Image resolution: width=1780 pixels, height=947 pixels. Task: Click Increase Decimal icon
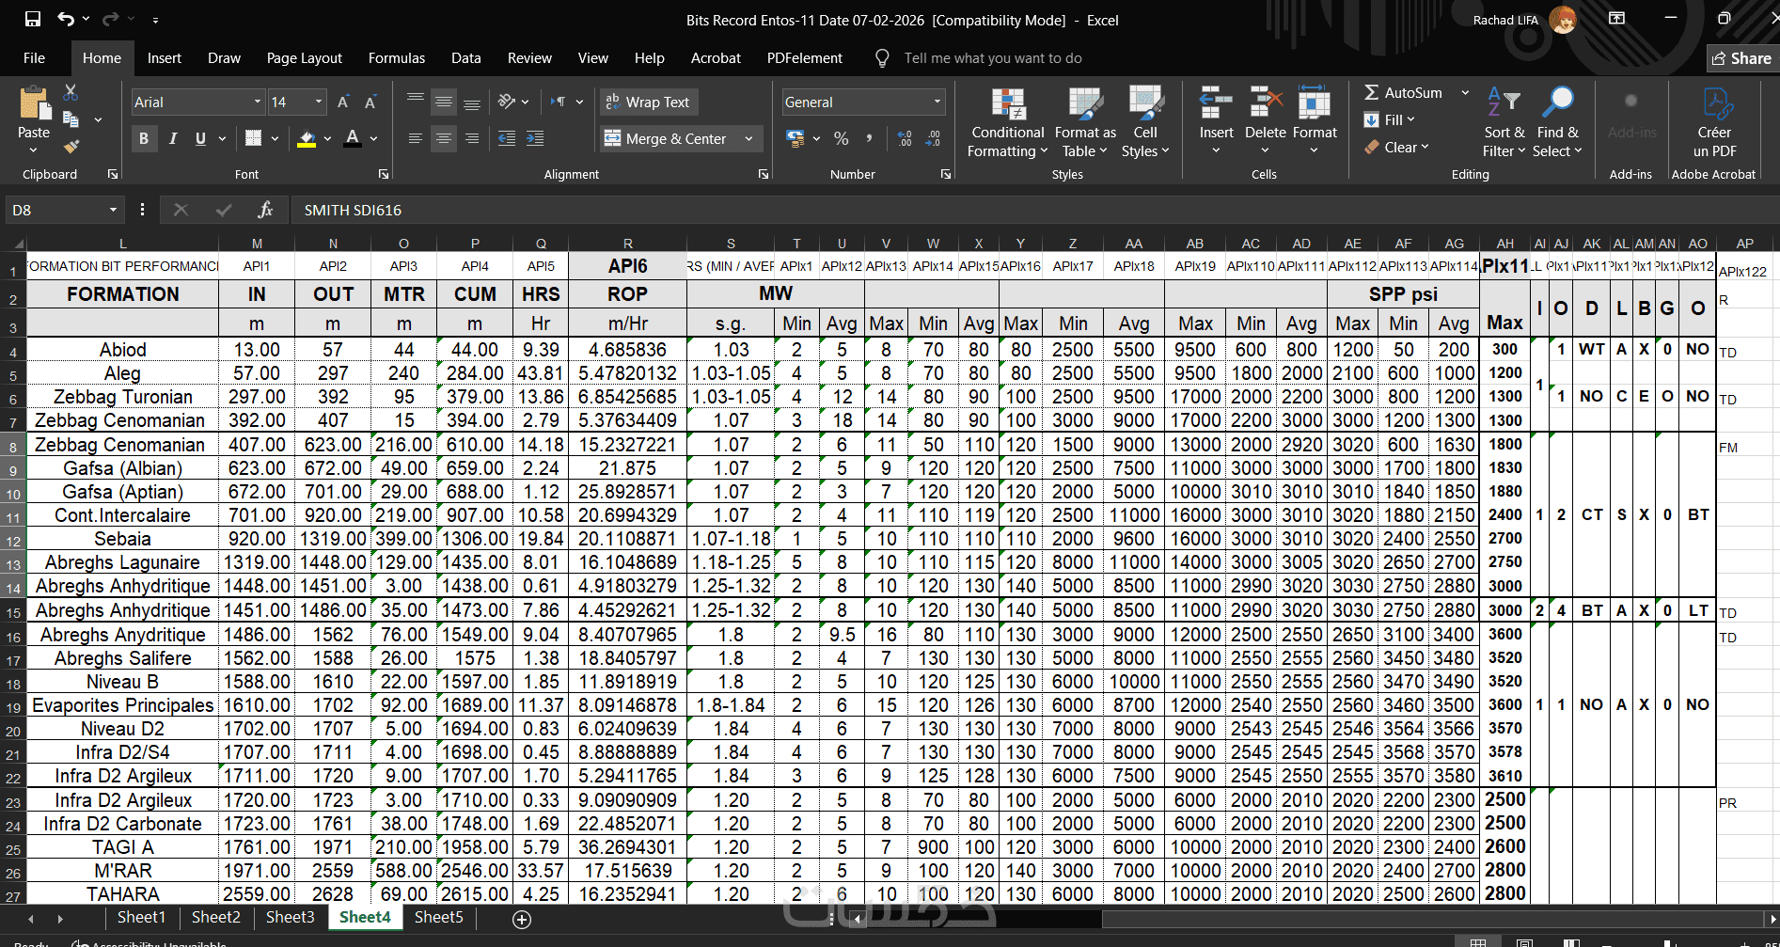click(x=905, y=138)
